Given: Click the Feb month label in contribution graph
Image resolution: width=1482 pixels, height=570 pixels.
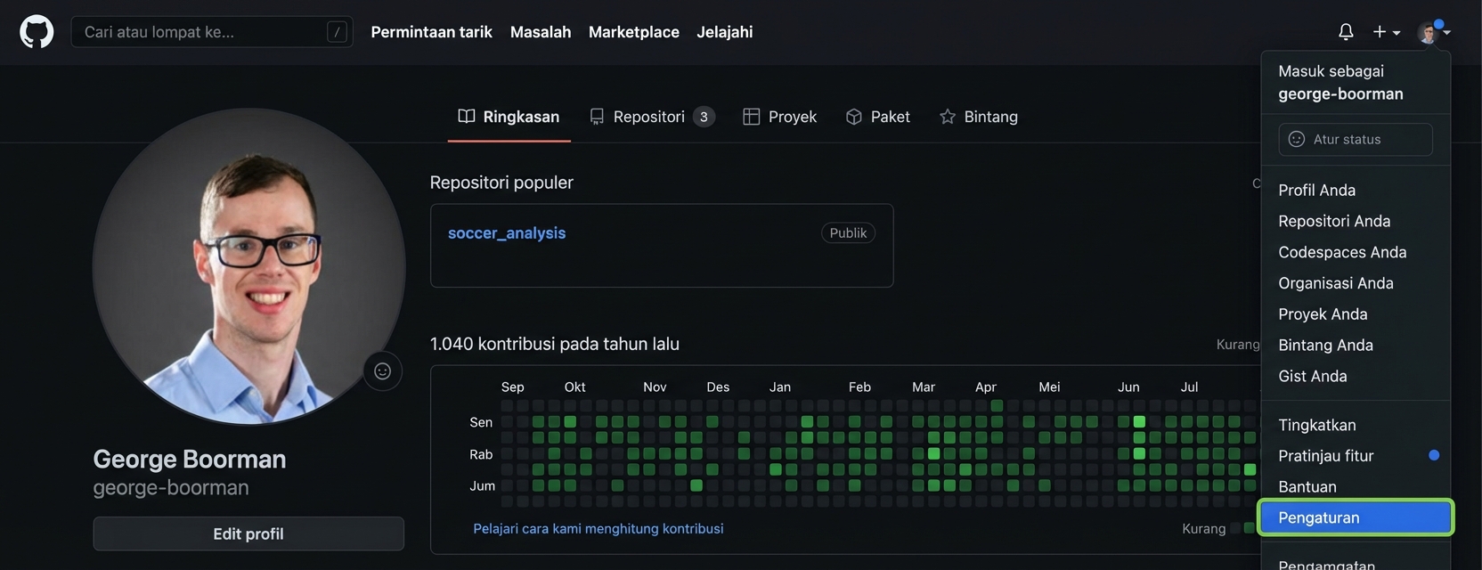Looking at the screenshot, I should pyautogui.click(x=859, y=387).
